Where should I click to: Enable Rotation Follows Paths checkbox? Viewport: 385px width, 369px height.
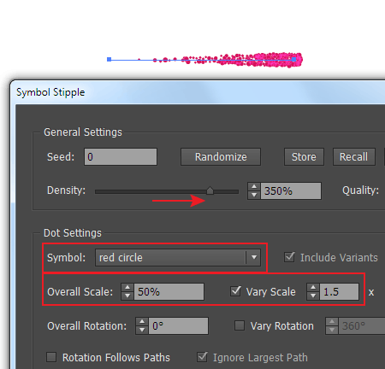point(51,357)
